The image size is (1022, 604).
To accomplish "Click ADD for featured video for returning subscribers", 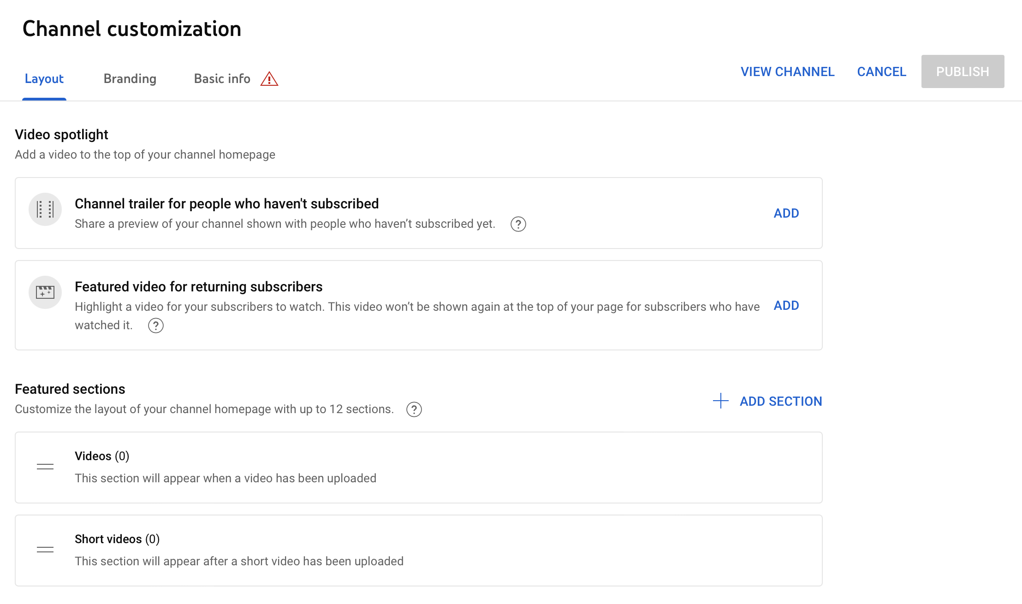I will pos(786,305).
